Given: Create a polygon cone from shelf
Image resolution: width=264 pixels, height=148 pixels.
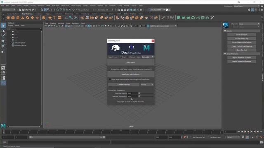Looking at the screenshot, I should coord(23,18).
